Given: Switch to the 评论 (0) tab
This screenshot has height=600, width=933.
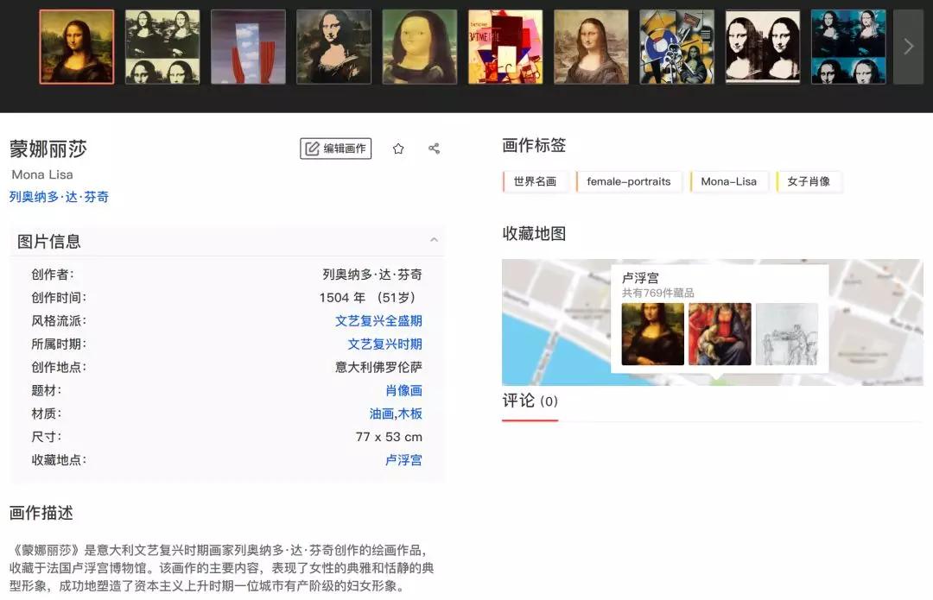Looking at the screenshot, I should [530, 400].
